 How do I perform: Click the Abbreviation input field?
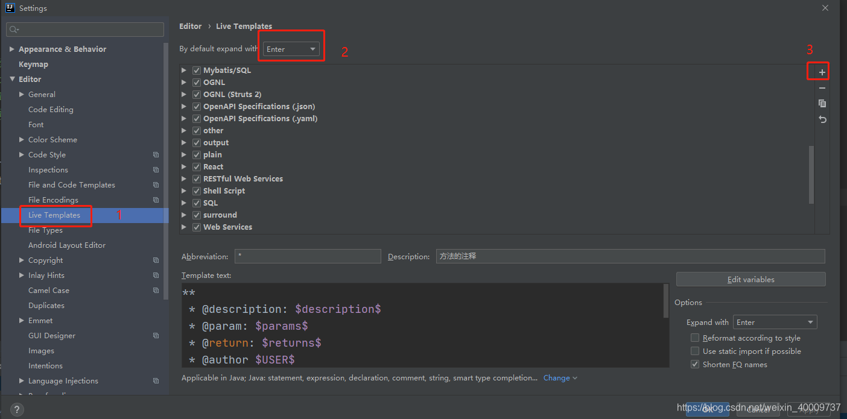[308, 256]
